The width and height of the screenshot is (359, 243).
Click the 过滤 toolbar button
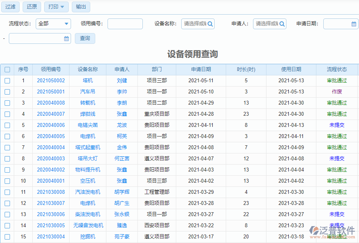pyautogui.click(x=10, y=7)
